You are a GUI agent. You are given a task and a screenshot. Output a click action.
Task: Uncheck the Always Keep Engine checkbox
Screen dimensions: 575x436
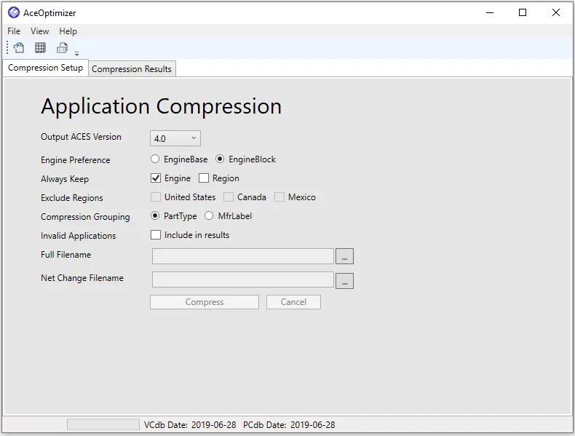tap(156, 178)
